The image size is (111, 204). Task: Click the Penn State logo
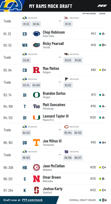point(37,34)
